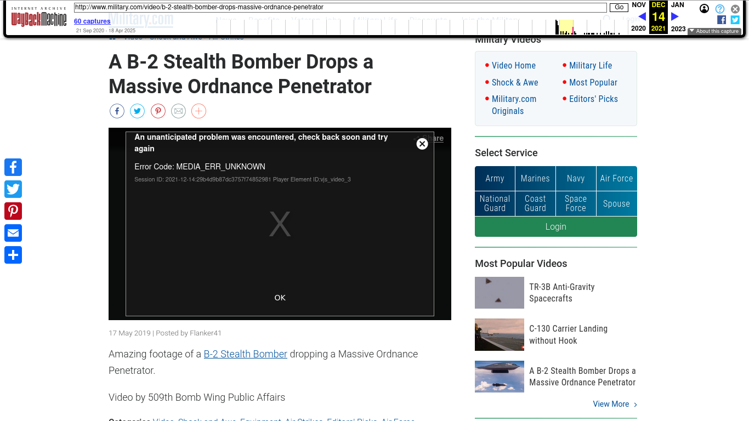Share via floating Facebook sidebar icon

point(13,167)
